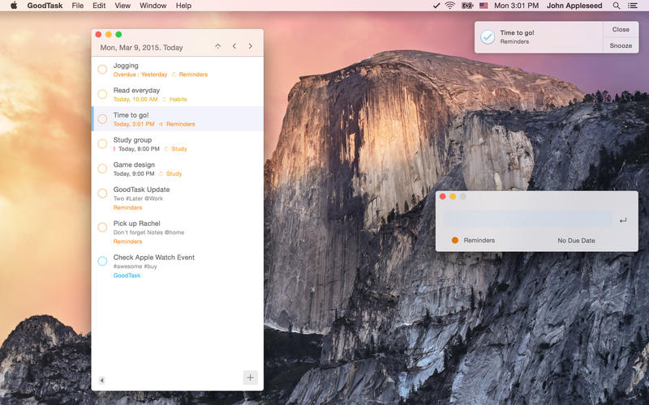Close the Time to go! notification
649x405 pixels.
click(x=621, y=29)
